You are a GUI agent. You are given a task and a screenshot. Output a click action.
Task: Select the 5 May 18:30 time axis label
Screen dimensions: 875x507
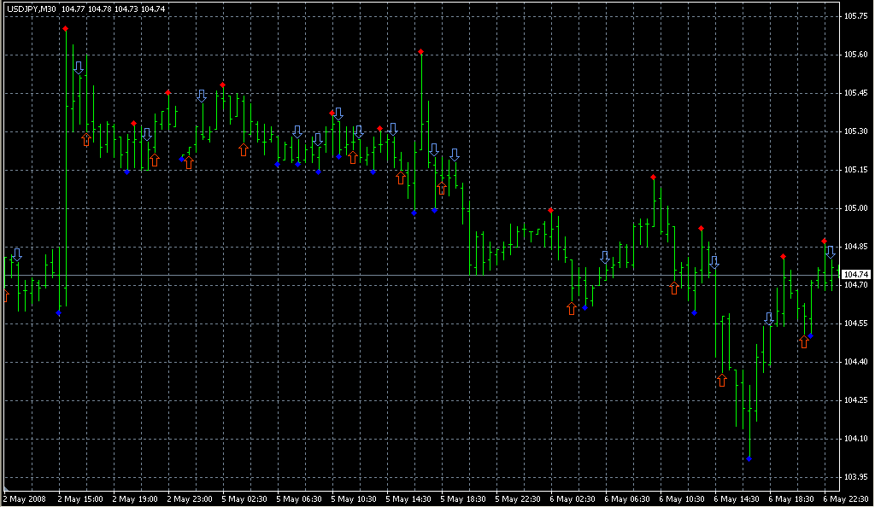(x=465, y=498)
